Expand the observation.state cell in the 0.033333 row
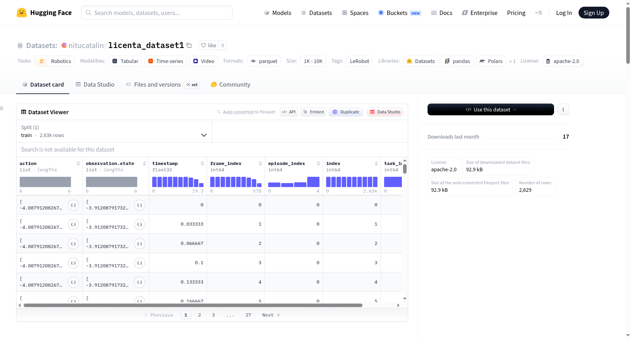Image resolution: width=631 pixels, height=339 pixels. 140,224
